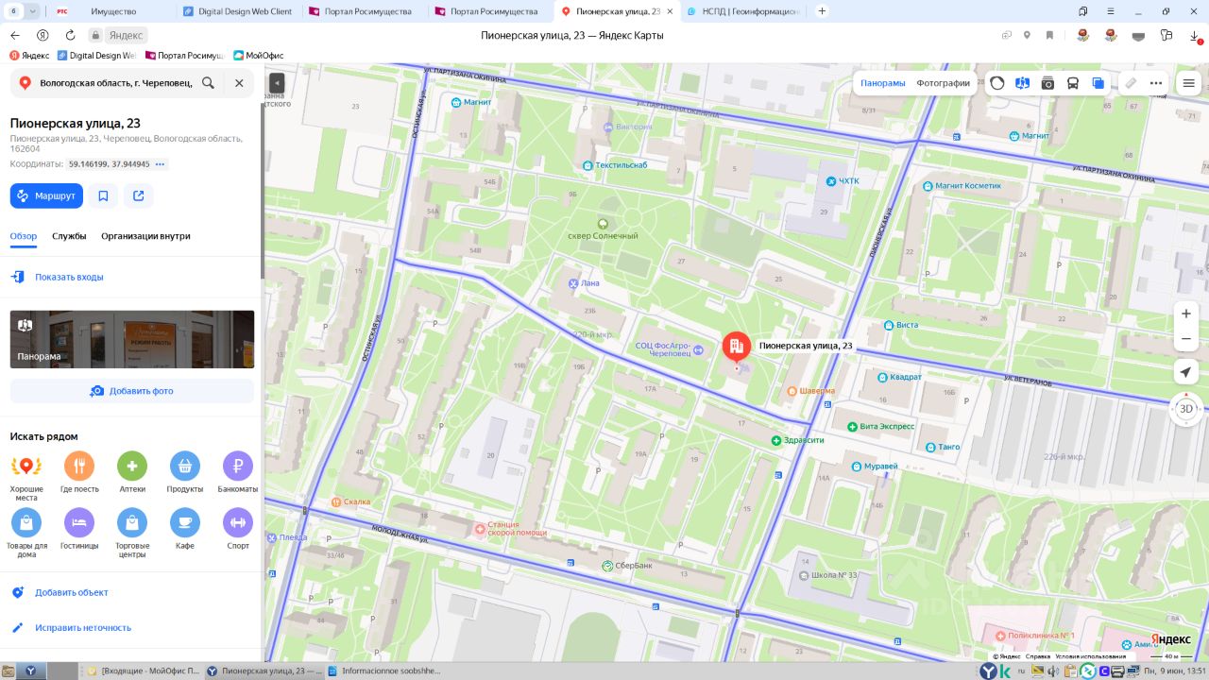Save place with bookmark icon
This screenshot has height=680, width=1209.
103,195
